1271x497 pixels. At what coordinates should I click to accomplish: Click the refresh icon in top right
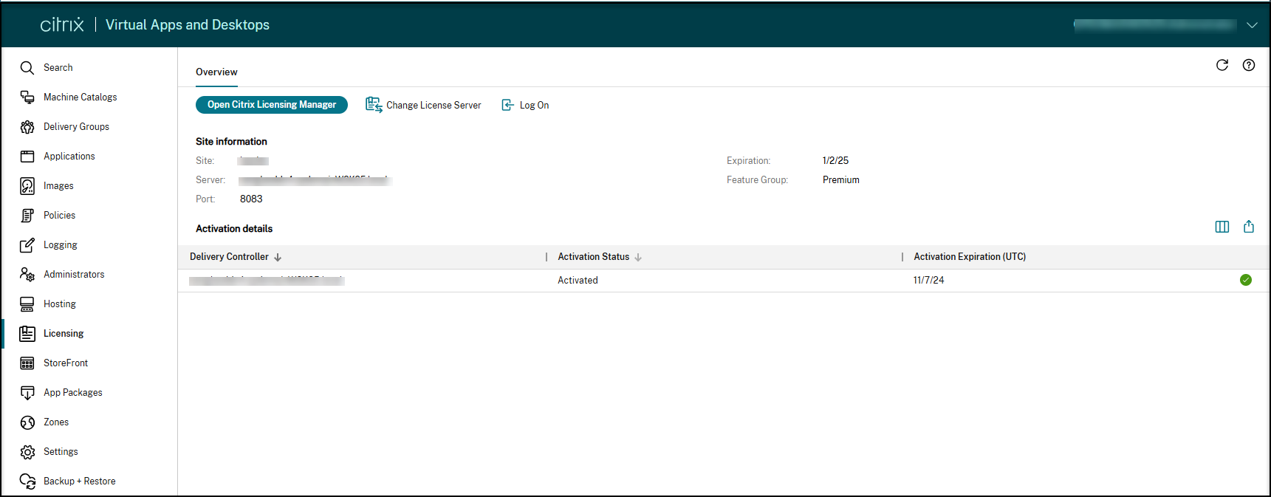click(x=1222, y=65)
